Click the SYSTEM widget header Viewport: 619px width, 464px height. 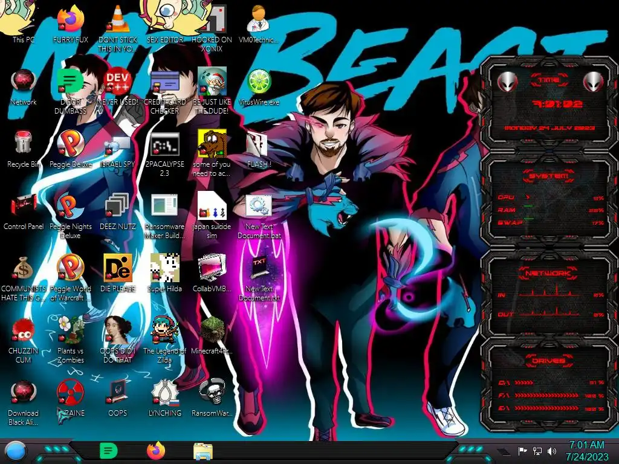[549, 176]
